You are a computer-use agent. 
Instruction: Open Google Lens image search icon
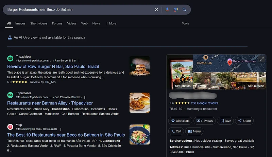pos(176,10)
